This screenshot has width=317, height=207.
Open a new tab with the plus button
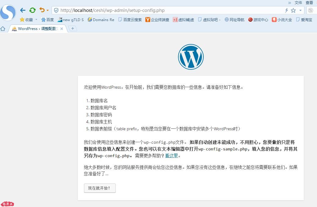[x=73, y=28]
